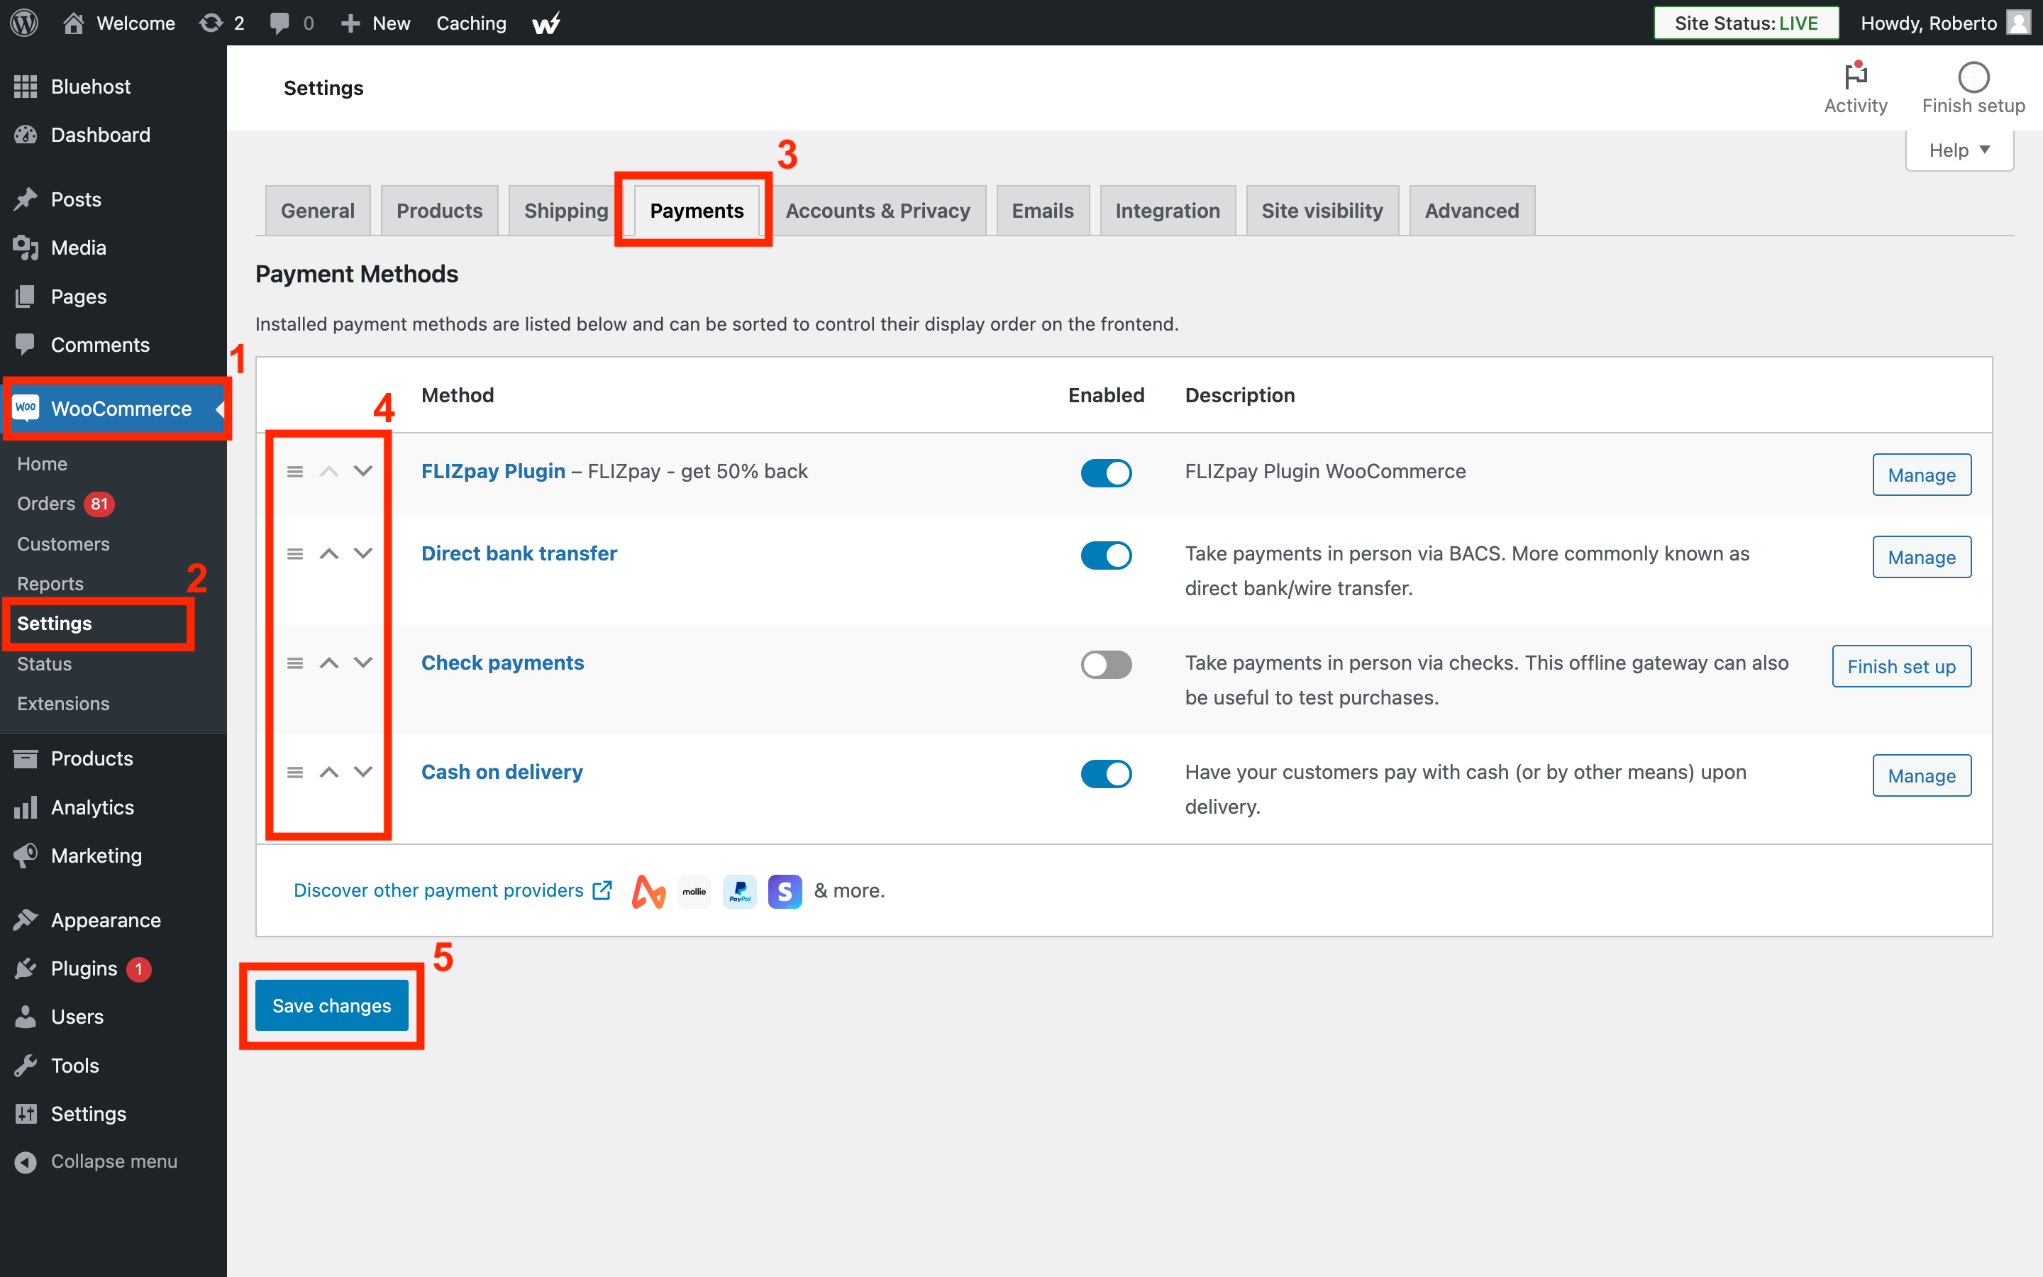Open the Activity flag icon
2043x1277 pixels.
point(1855,75)
